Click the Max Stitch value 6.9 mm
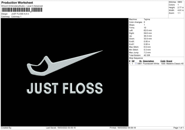This screenshot has height=130, width=185. pyautogui.click(x=147, y=47)
